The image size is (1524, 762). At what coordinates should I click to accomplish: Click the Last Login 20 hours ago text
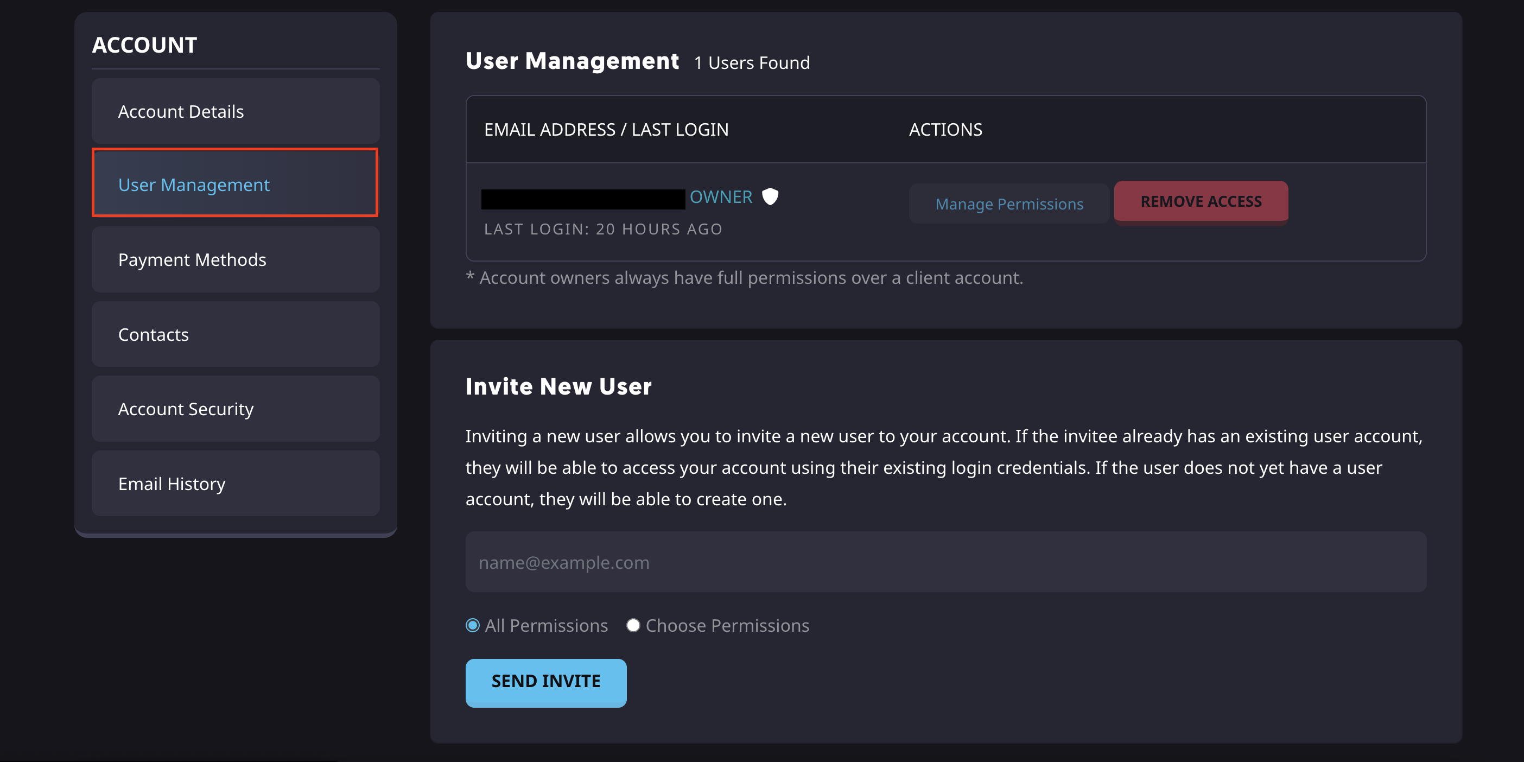point(603,229)
